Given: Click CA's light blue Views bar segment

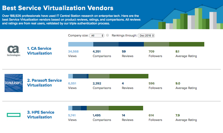Looking at the screenshot, I should coord(81,44).
